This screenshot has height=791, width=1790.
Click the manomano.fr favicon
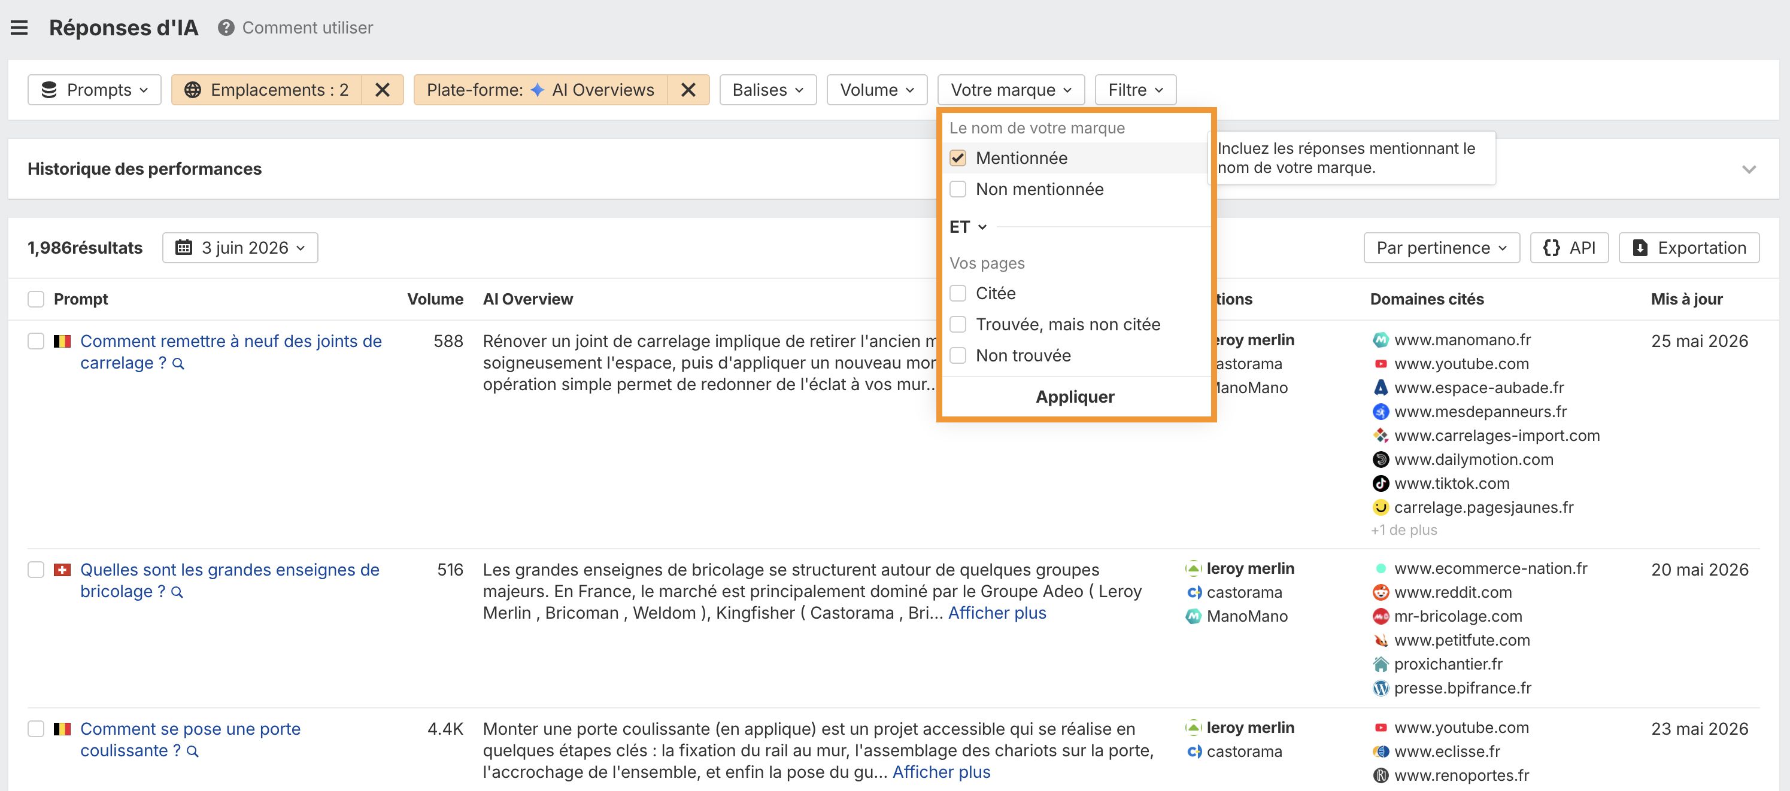point(1381,340)
